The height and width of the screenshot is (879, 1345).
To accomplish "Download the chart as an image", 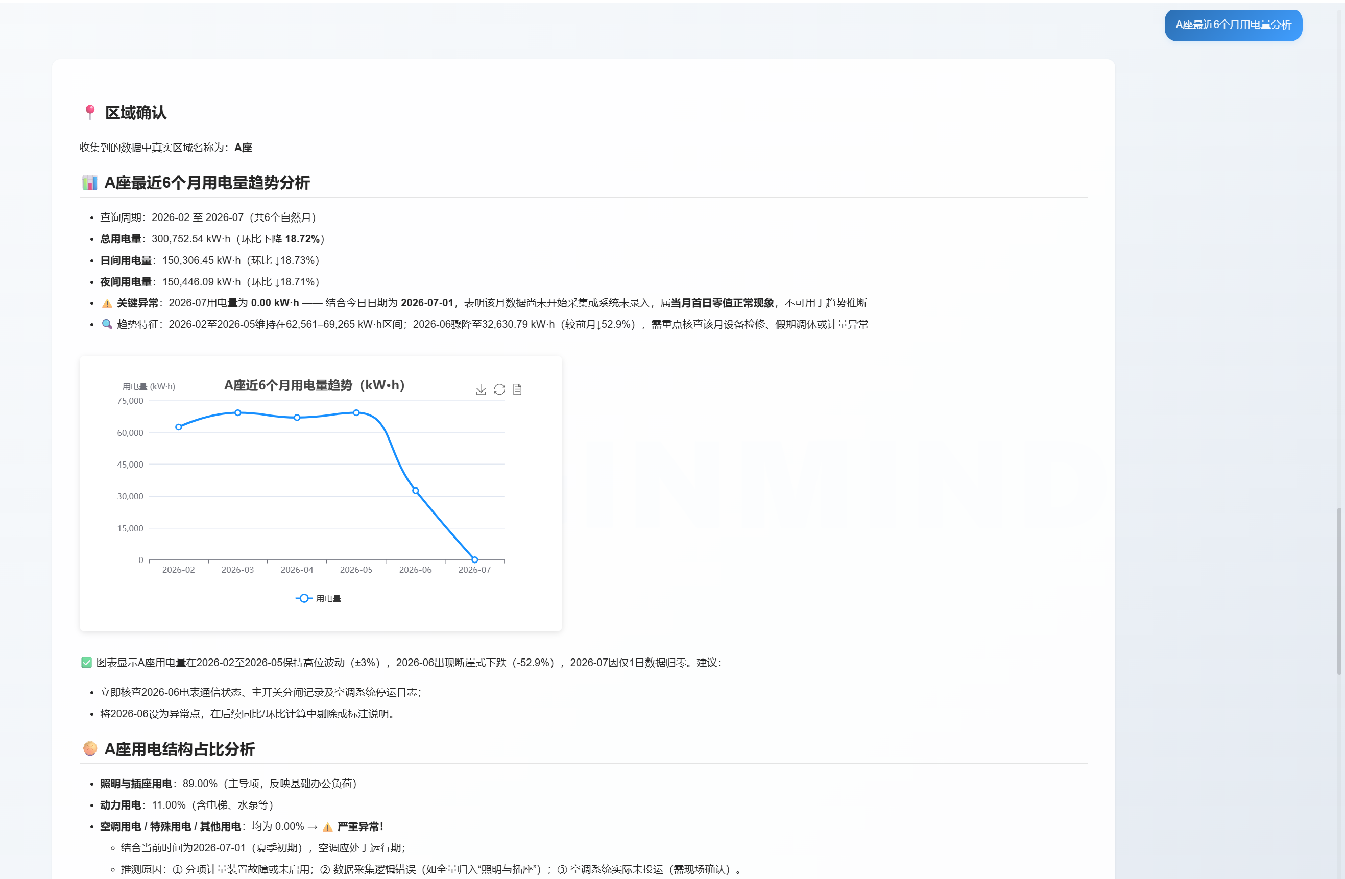I will [x=481, y=390].
